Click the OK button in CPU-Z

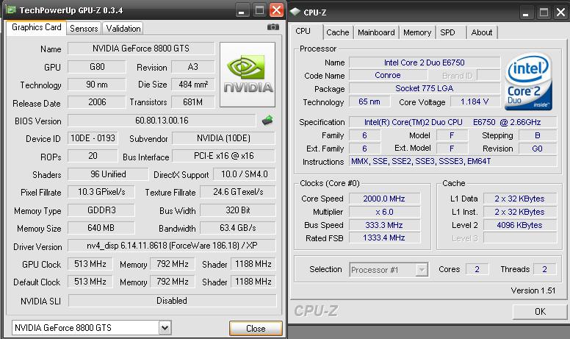(x=540, y=311)
